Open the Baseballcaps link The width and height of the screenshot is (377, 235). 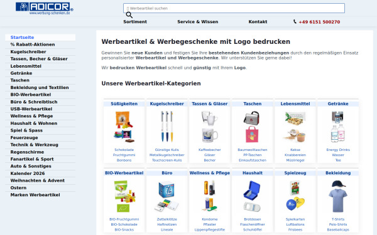(338, 230)
